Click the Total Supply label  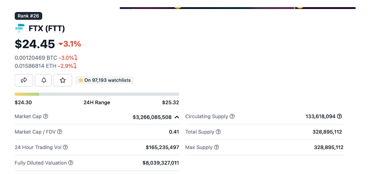(200, 132)
